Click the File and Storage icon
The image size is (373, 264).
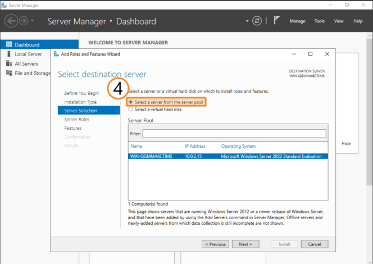click(x=9, y=73)
